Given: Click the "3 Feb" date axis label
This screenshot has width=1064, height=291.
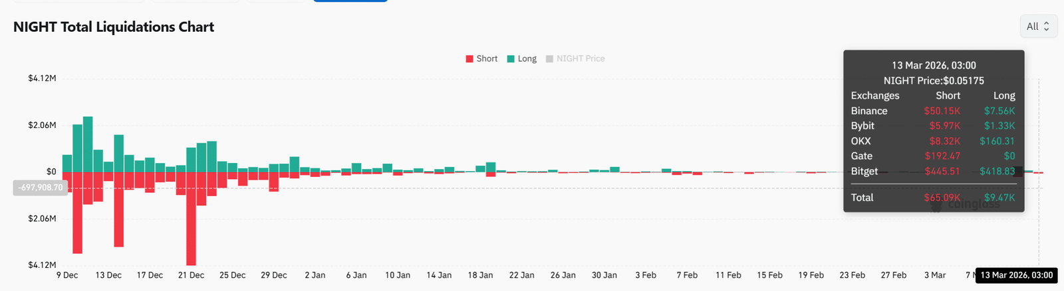Looking at the screenshot, I should 645,275.
